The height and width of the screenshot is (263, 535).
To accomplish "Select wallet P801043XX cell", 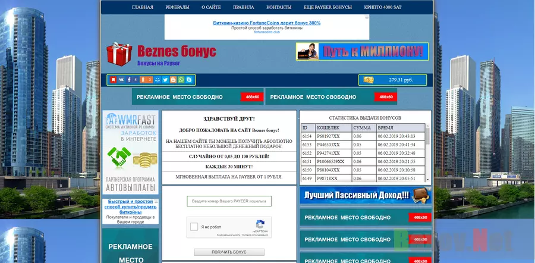I will pos(333,170).
